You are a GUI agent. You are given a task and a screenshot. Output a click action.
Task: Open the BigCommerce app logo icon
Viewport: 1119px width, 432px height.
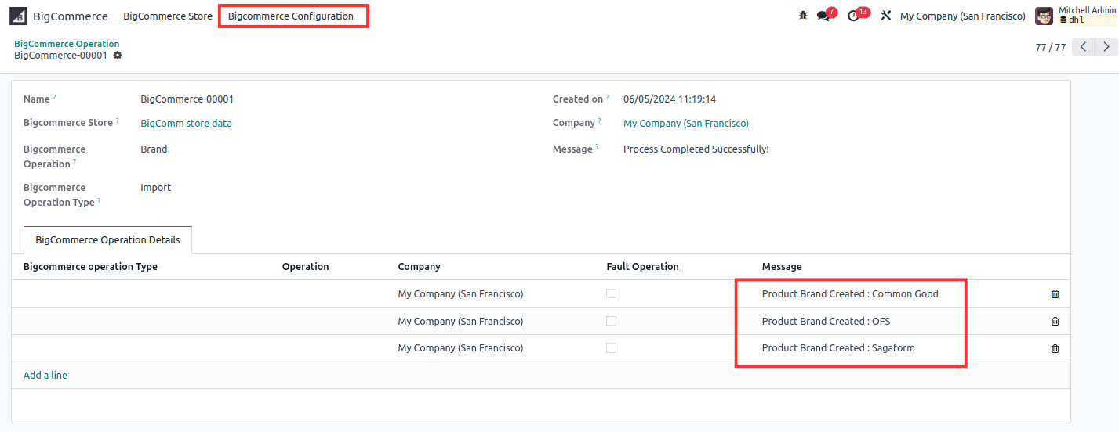click(18, 16)
